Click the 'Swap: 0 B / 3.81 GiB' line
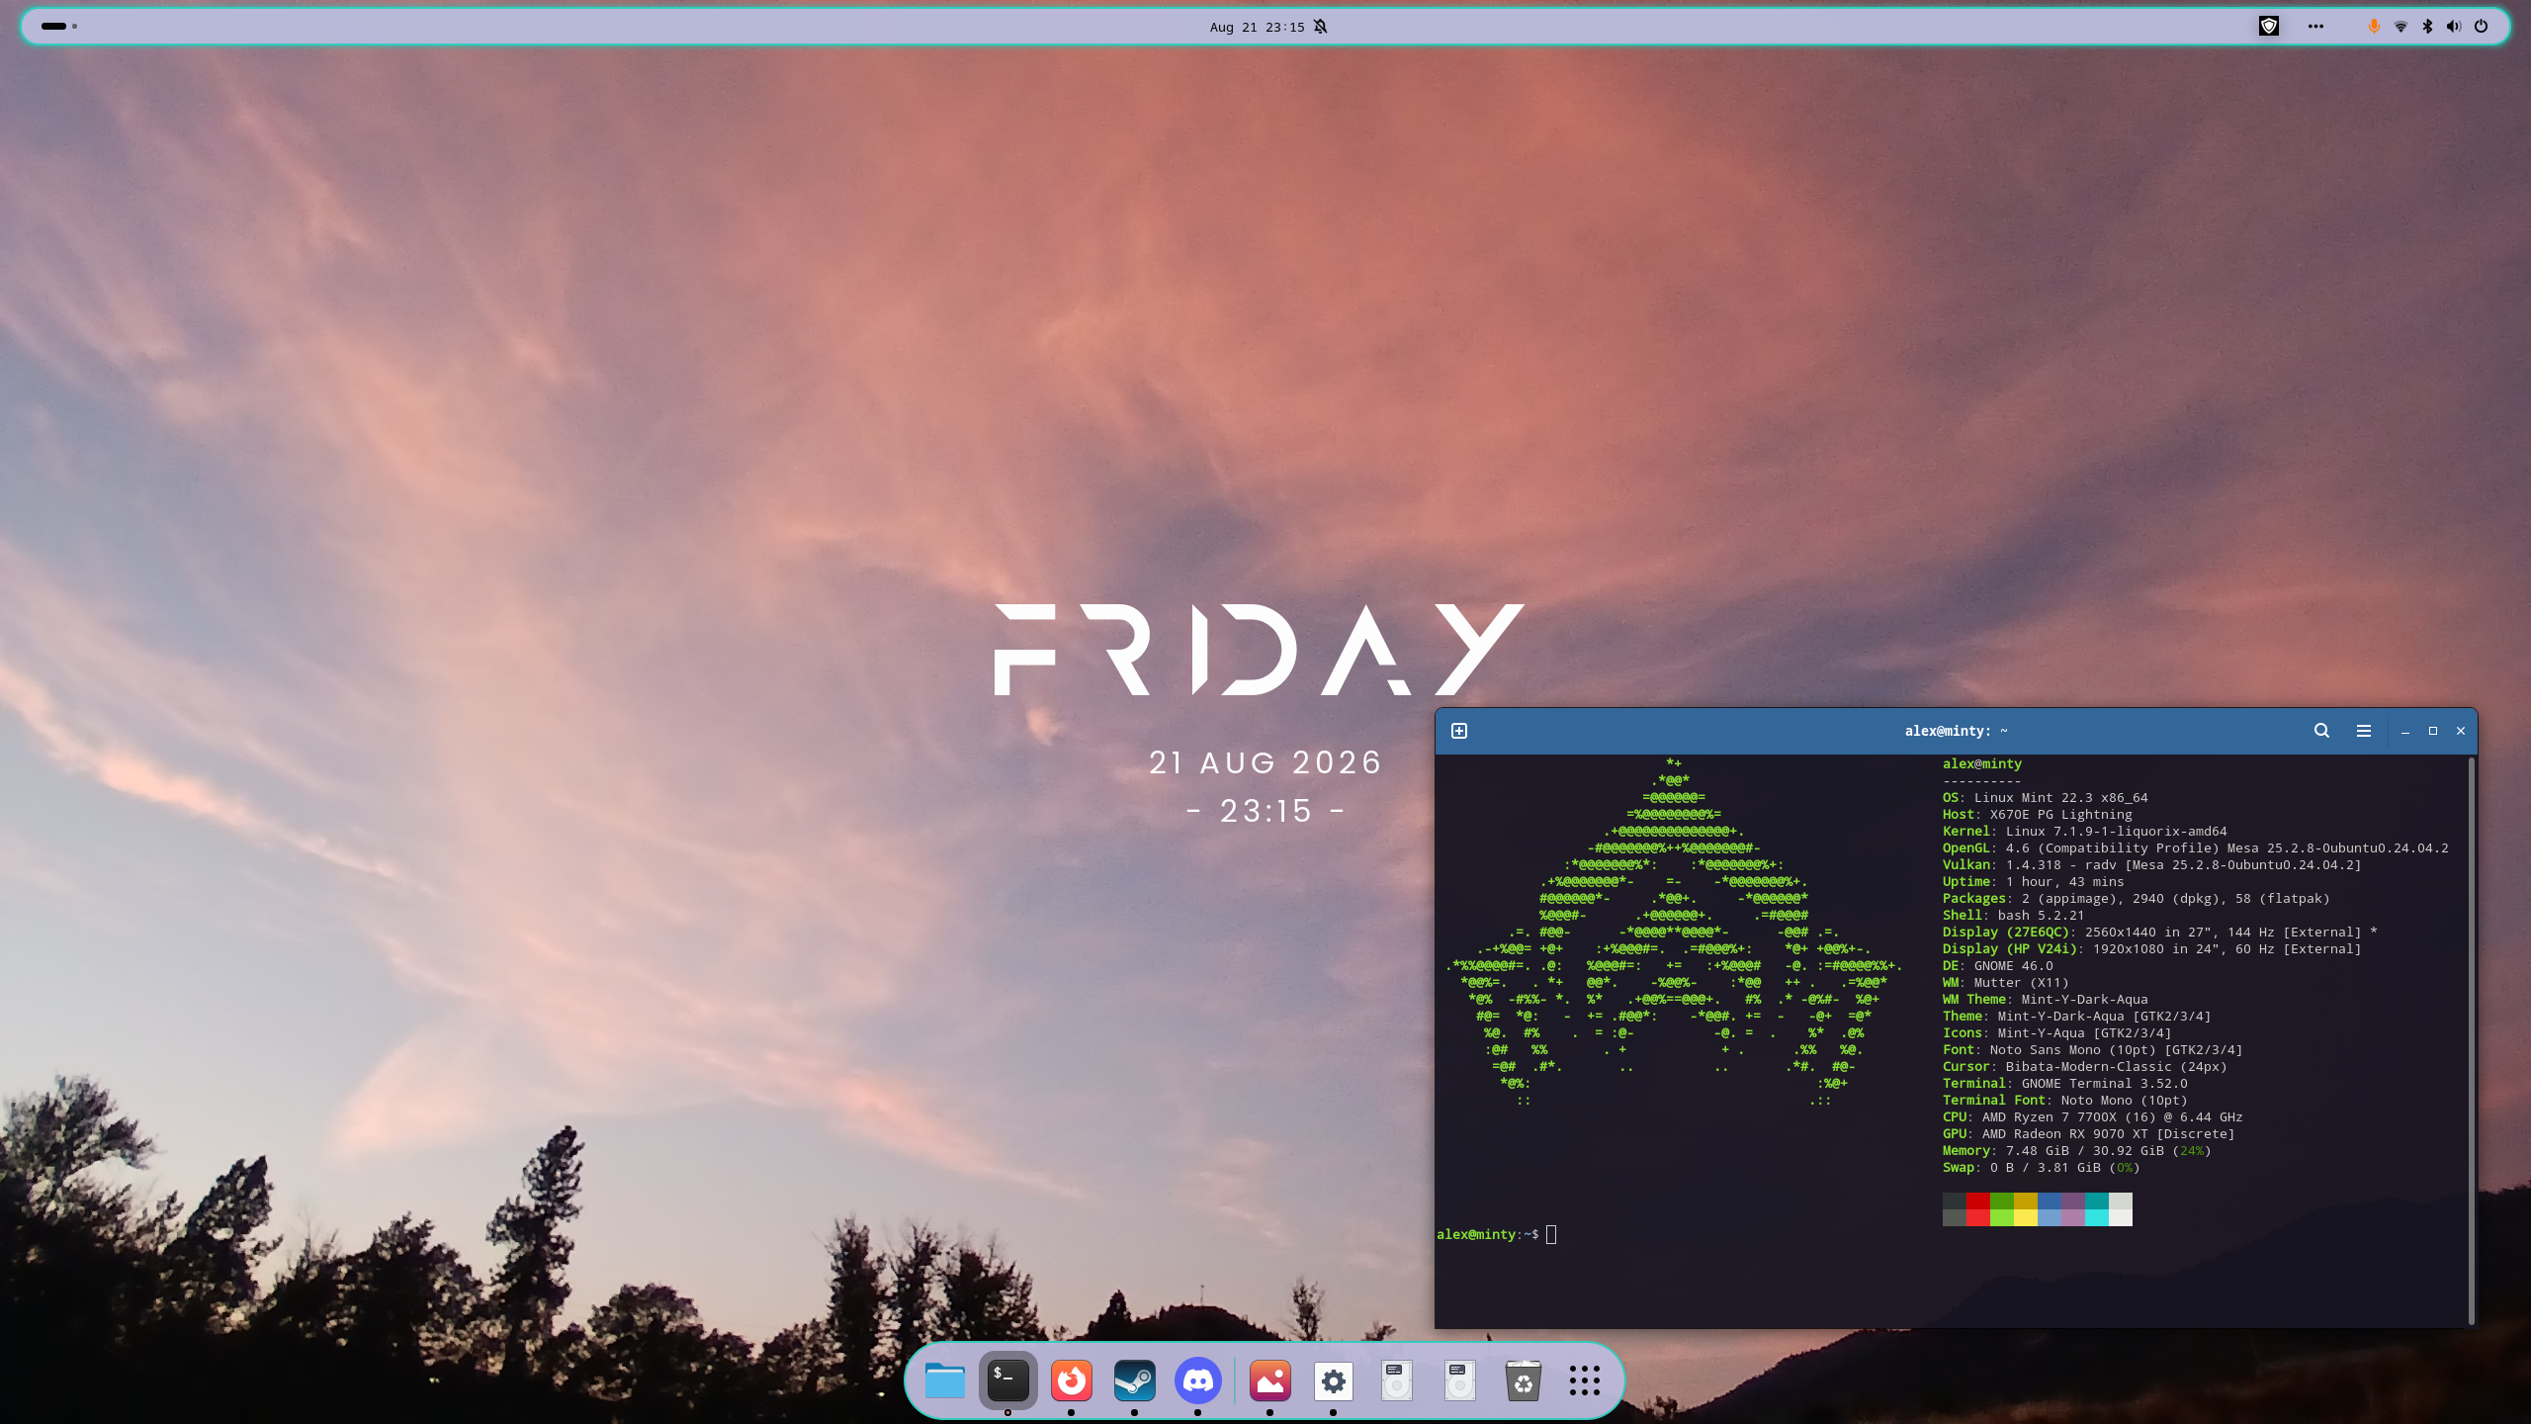Image resolution: width=2531 pixels, height=1424 pixels. click(x=2041, y=1167)
